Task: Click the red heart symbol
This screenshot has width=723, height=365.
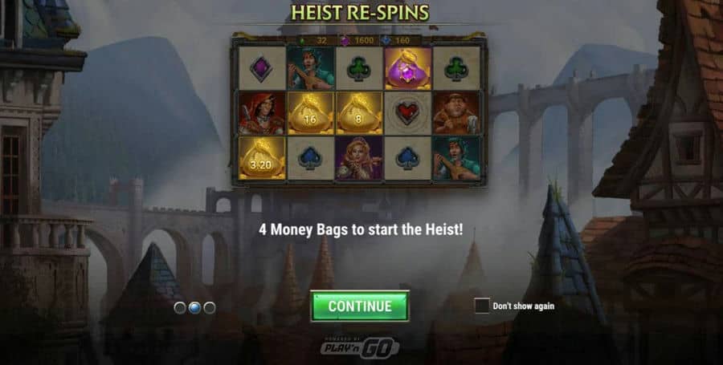Action: pos(408,113)
